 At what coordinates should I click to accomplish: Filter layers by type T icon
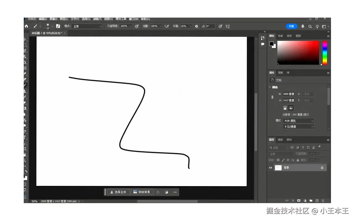303,147
